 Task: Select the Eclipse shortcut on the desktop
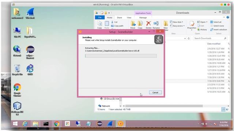30,52
